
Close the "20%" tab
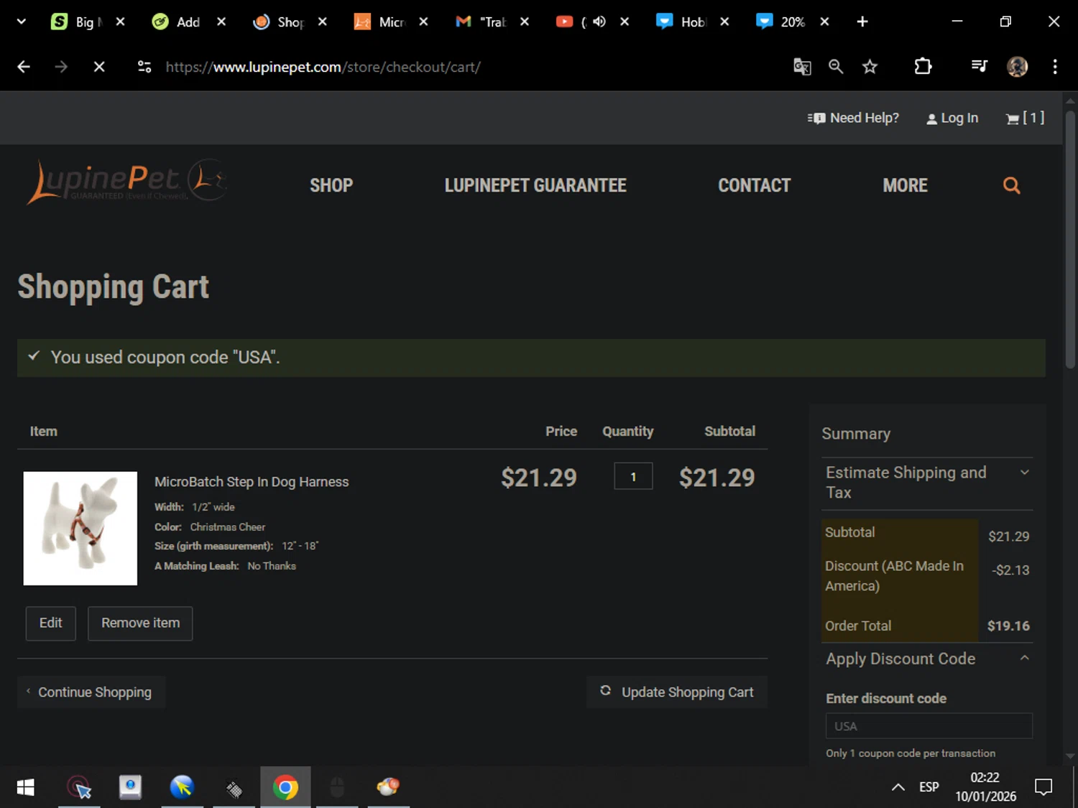[824, 22]
